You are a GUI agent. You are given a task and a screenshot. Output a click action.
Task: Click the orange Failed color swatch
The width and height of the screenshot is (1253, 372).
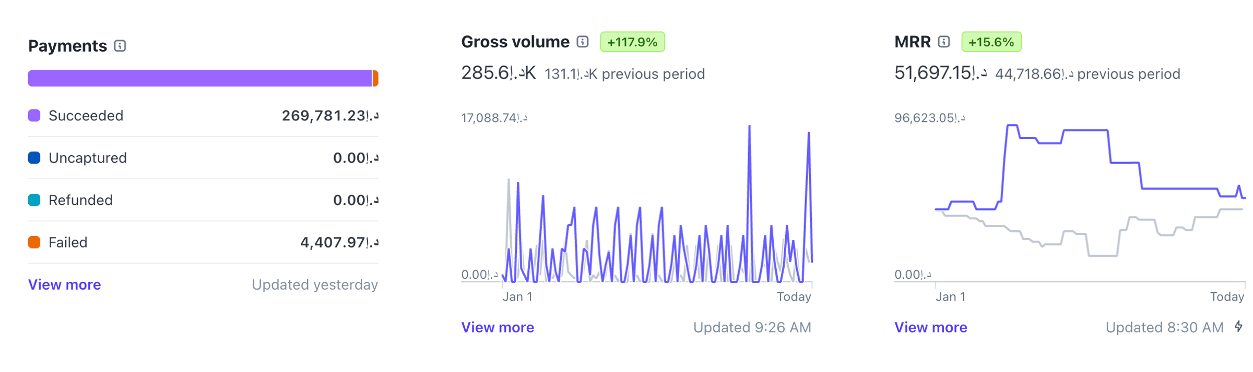point(34,242)
